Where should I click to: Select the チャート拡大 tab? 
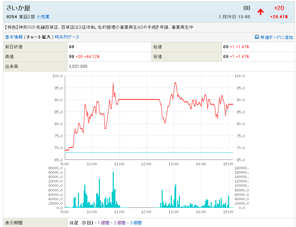click(x=38, y=37)
